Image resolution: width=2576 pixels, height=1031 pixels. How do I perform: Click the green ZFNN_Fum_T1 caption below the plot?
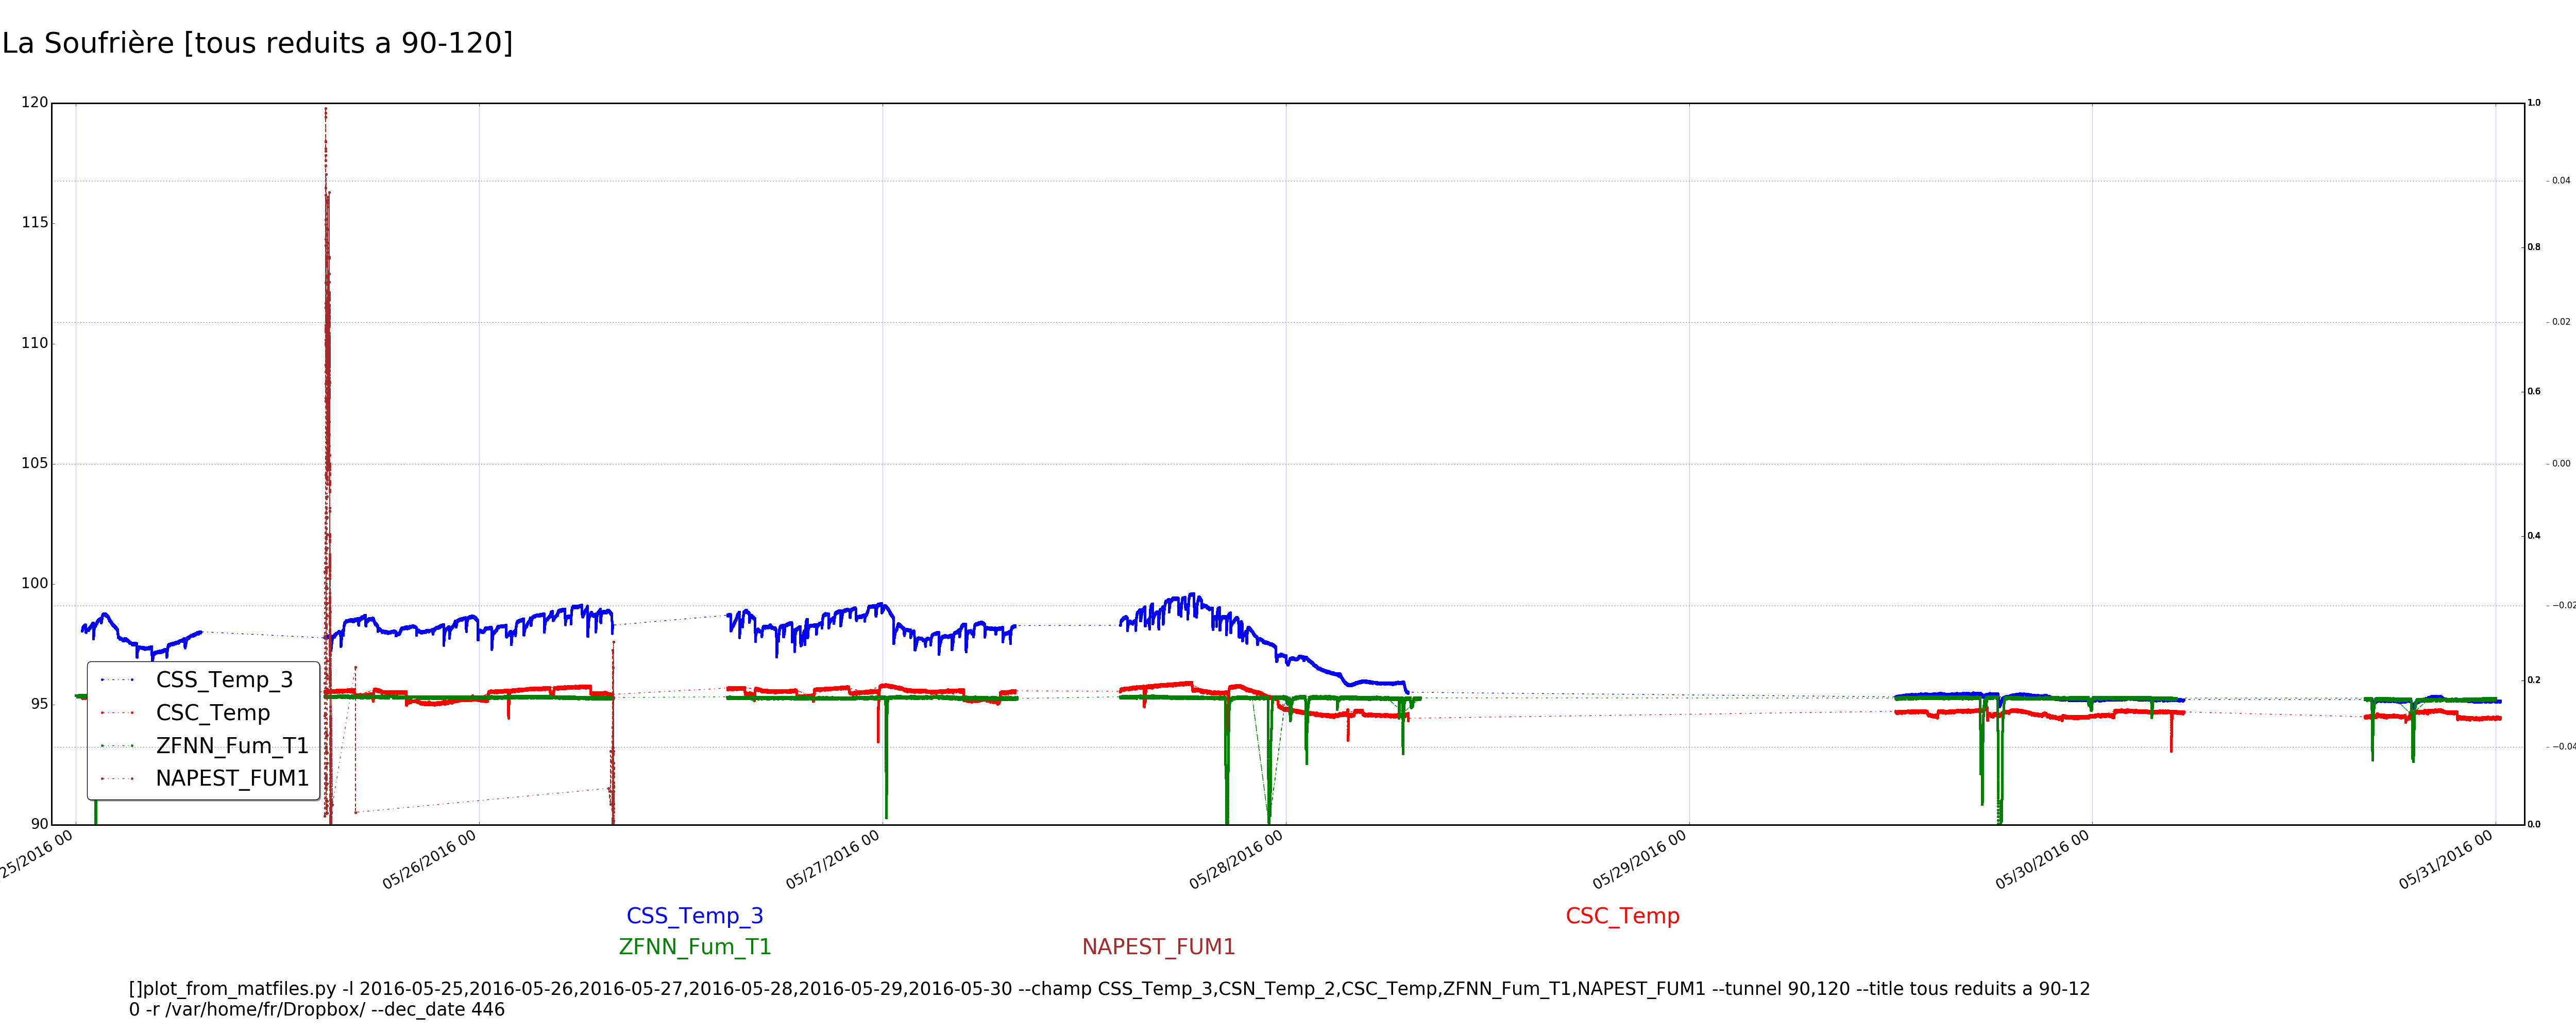tap(695, 947)
